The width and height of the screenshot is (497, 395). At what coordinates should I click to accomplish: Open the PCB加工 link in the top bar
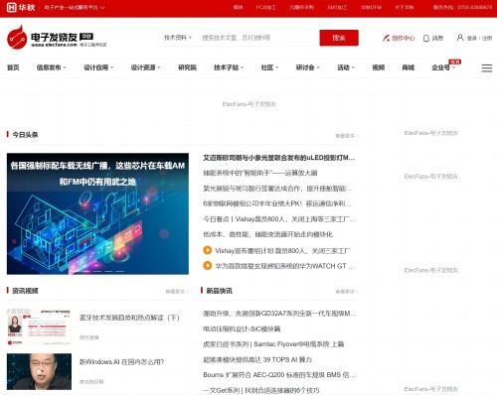pos(265,7)
